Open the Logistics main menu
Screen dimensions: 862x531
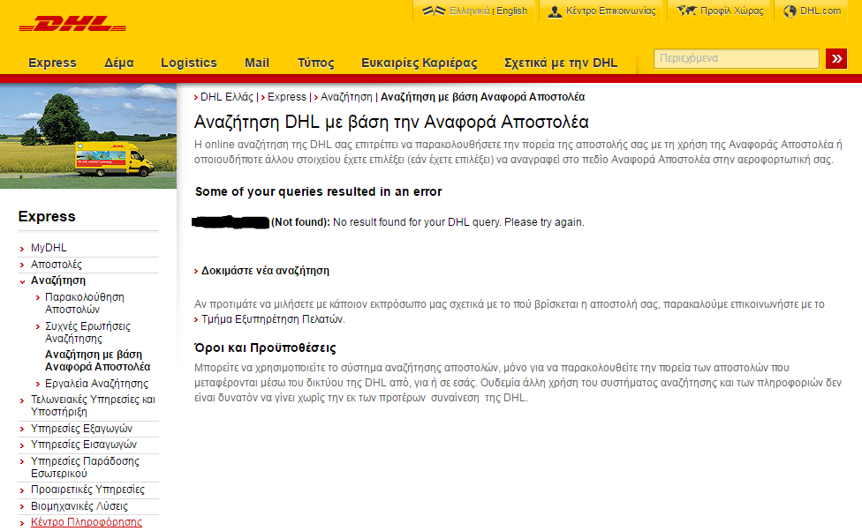(189, 63)
